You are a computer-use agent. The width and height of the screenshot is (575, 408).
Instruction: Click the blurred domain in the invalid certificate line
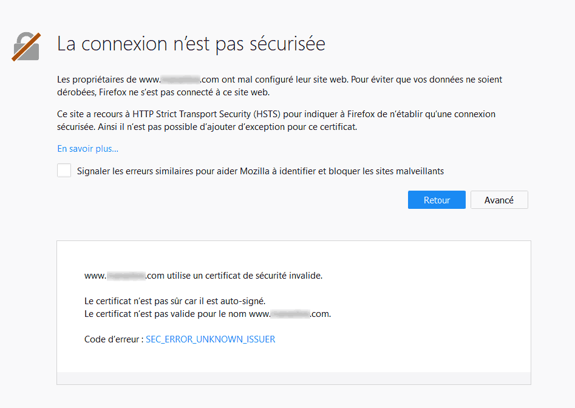tap(126, 276)
